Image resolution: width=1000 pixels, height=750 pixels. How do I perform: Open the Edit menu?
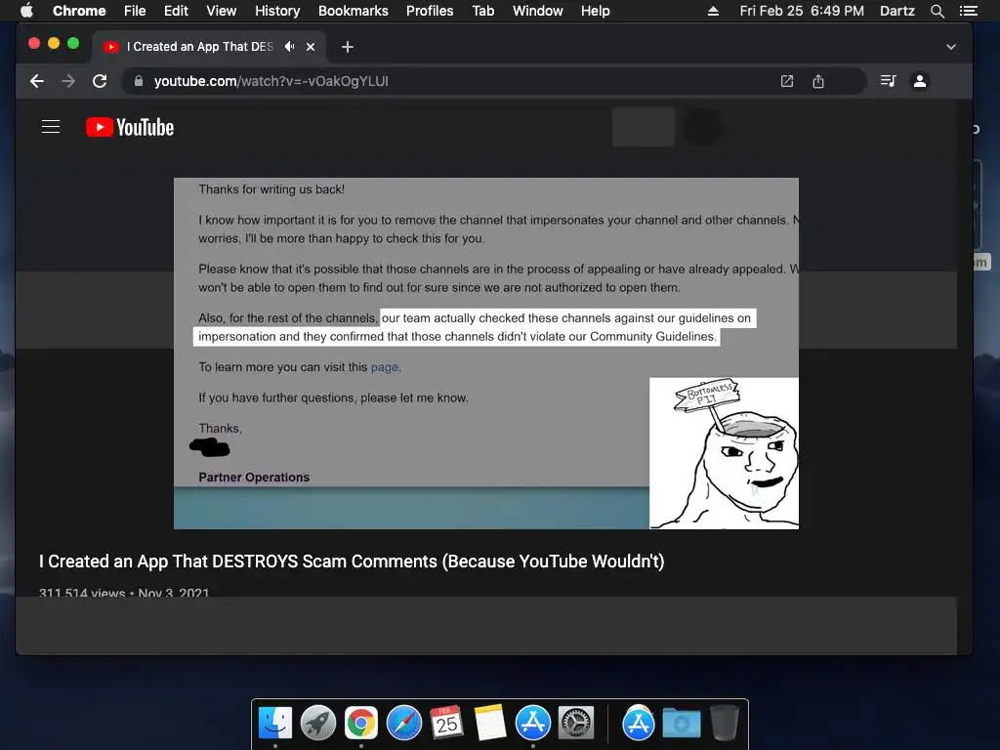(x=176, y=11)
